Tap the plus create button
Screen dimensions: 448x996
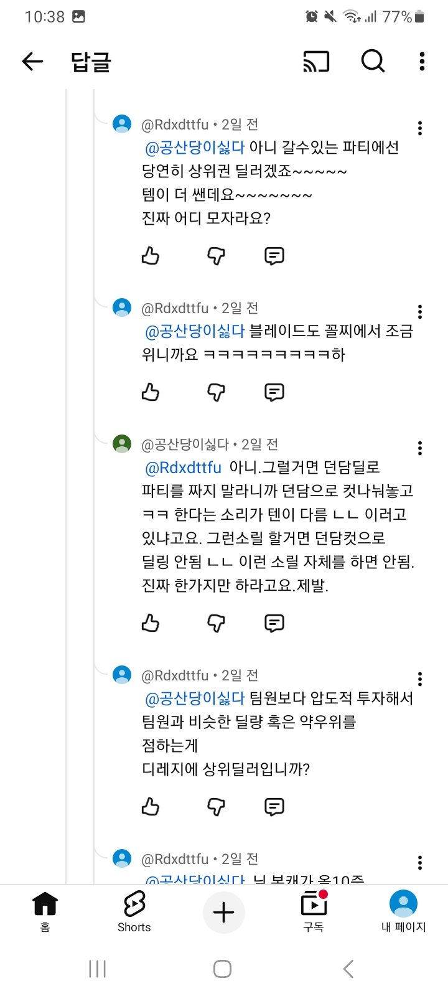(x=224, y=913)
